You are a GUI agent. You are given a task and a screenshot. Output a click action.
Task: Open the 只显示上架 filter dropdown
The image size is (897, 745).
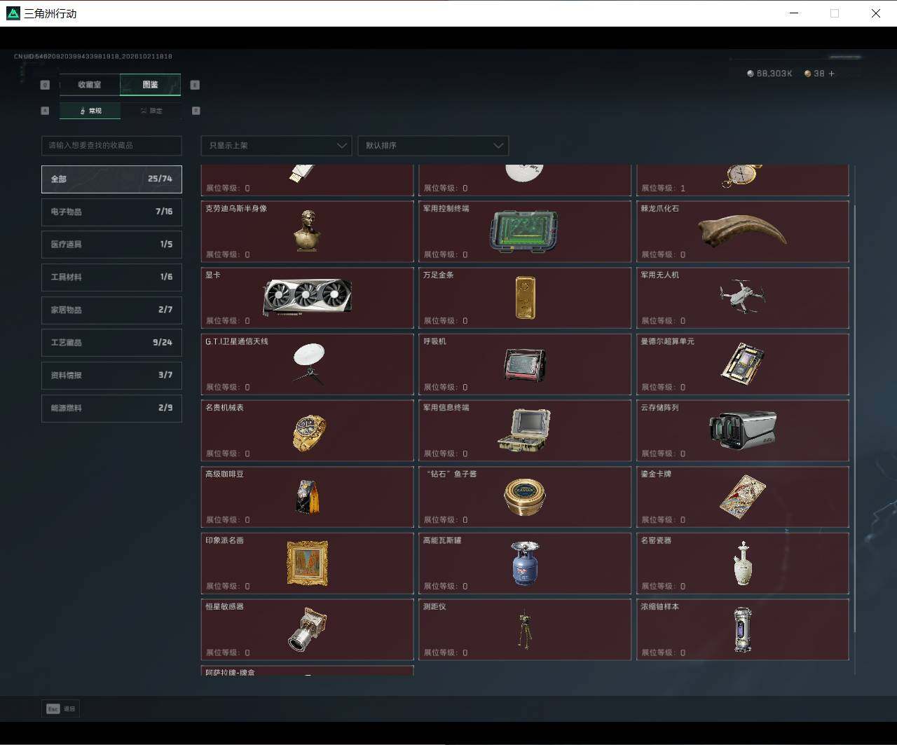click(276, 146)
